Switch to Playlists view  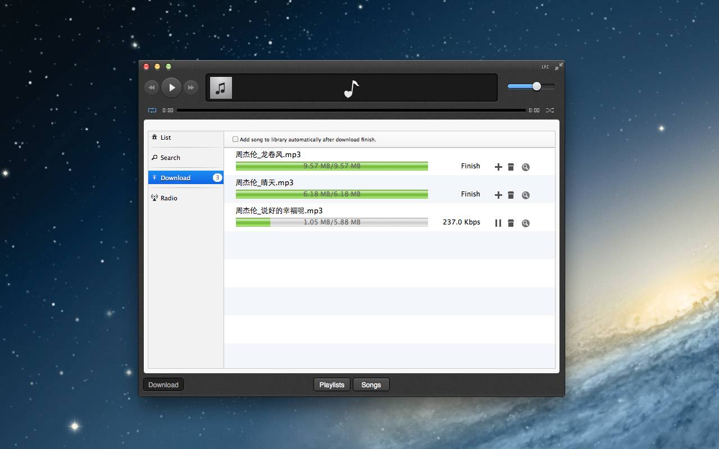pyautogui.click(x=332, y=385)
